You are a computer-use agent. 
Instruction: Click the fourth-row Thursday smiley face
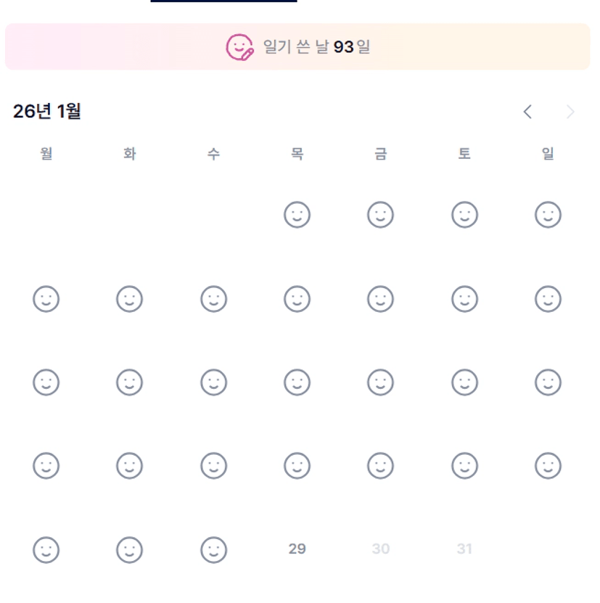(297, 465)
